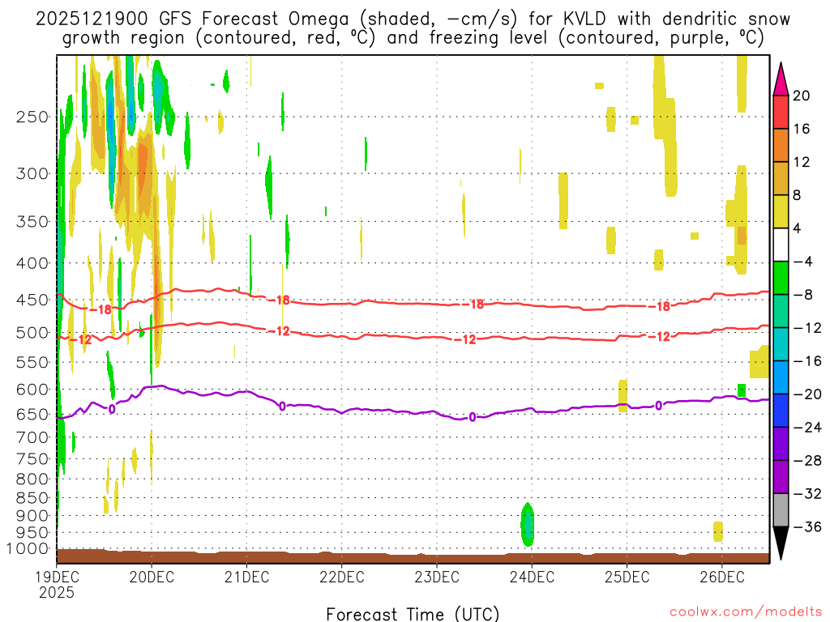Open the coolwx.com/modelts link
Image resolution: width=830 pixels, height=622 pixels.
click(746, 612)
